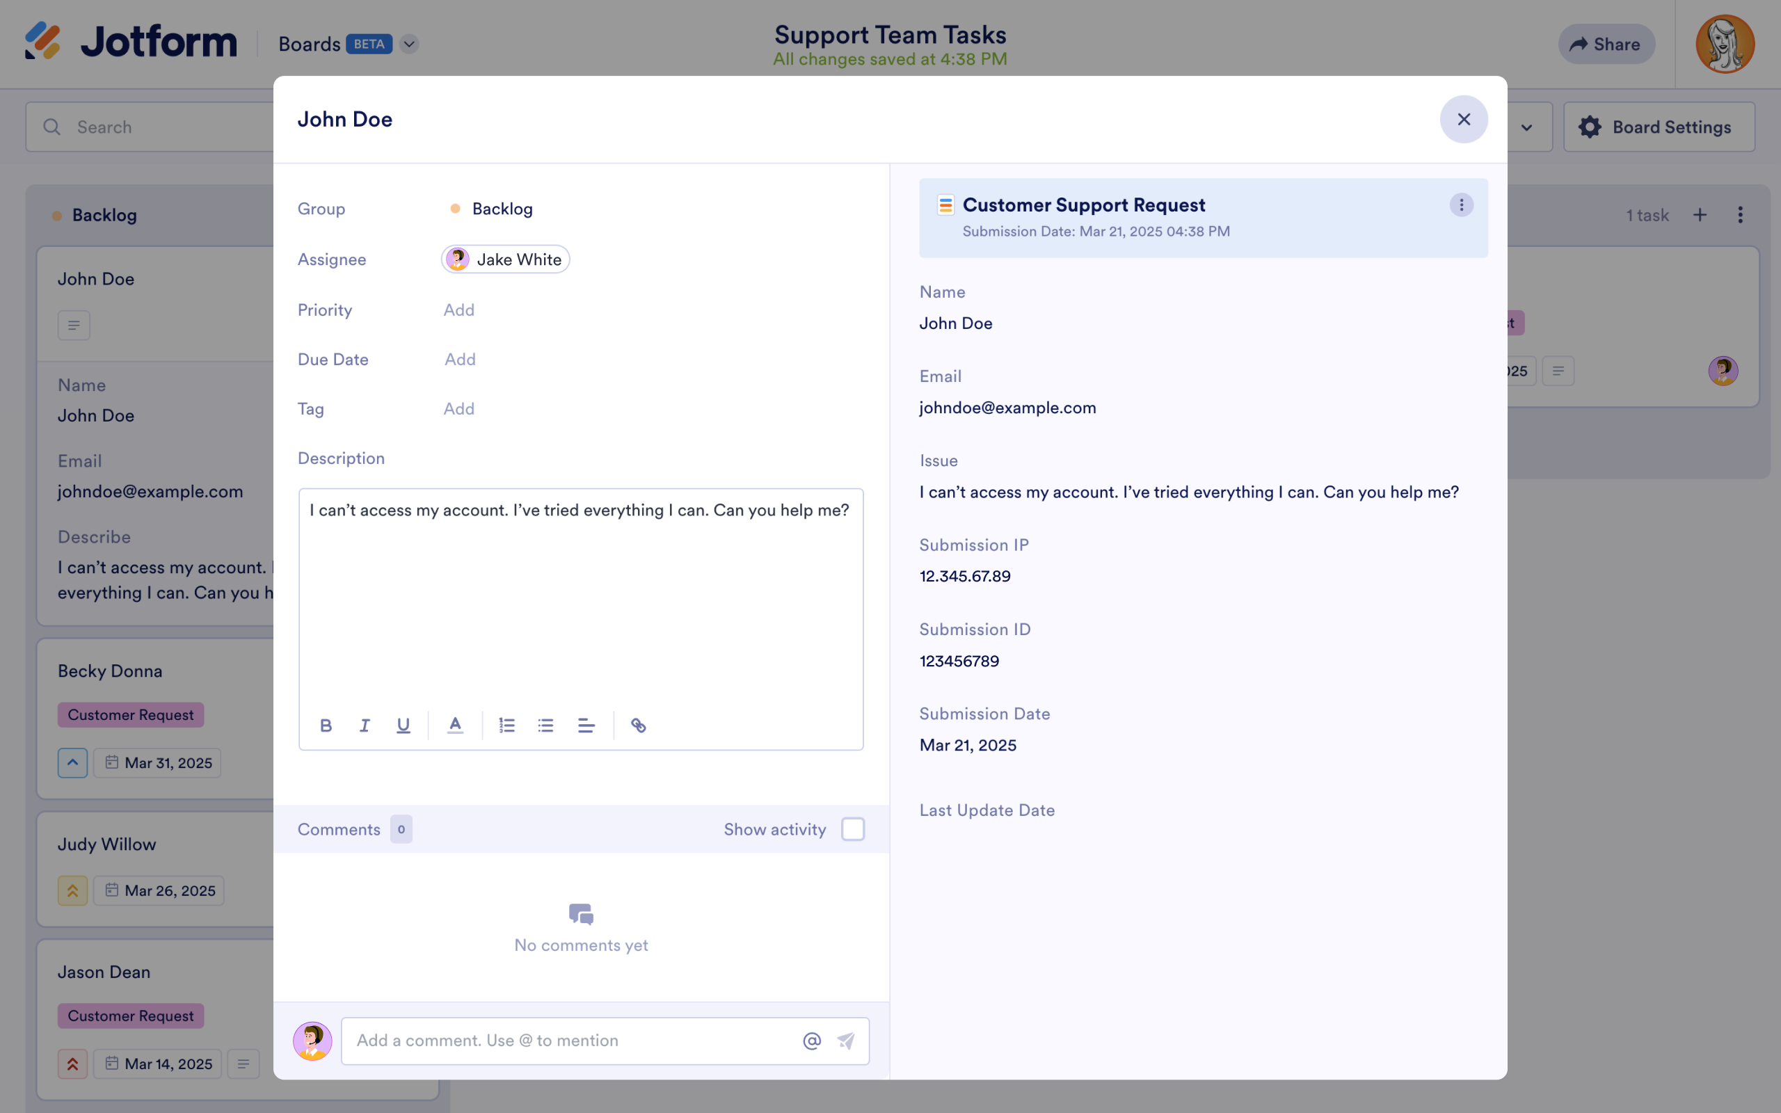The width and height of the screenshot is (1781, 1113).
Task: Click the @ mention icon in comment box
Action: (x=812, y=1041)
